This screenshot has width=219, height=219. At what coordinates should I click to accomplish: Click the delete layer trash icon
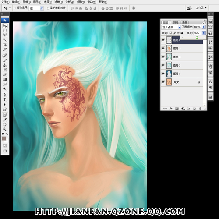click(200, 109)
